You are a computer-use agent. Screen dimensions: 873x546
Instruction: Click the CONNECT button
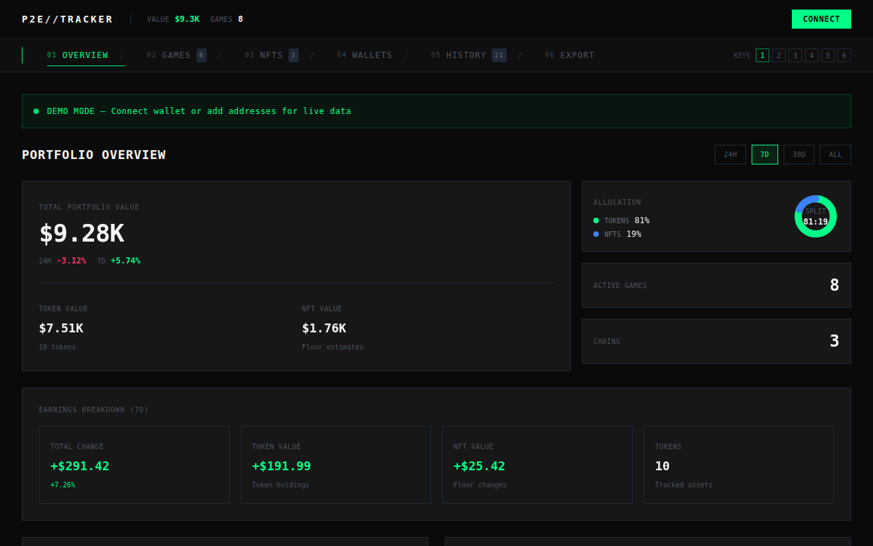coord(821,19)
